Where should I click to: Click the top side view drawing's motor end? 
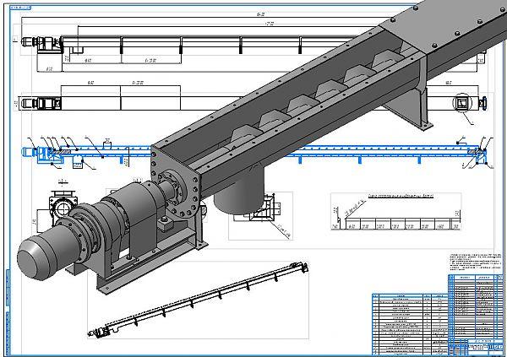click(x=38, y=41)
